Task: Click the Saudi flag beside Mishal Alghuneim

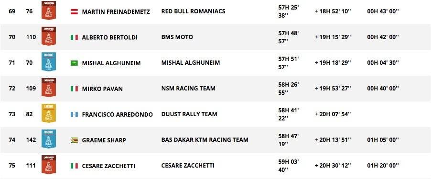Action: tap(74, 63)
